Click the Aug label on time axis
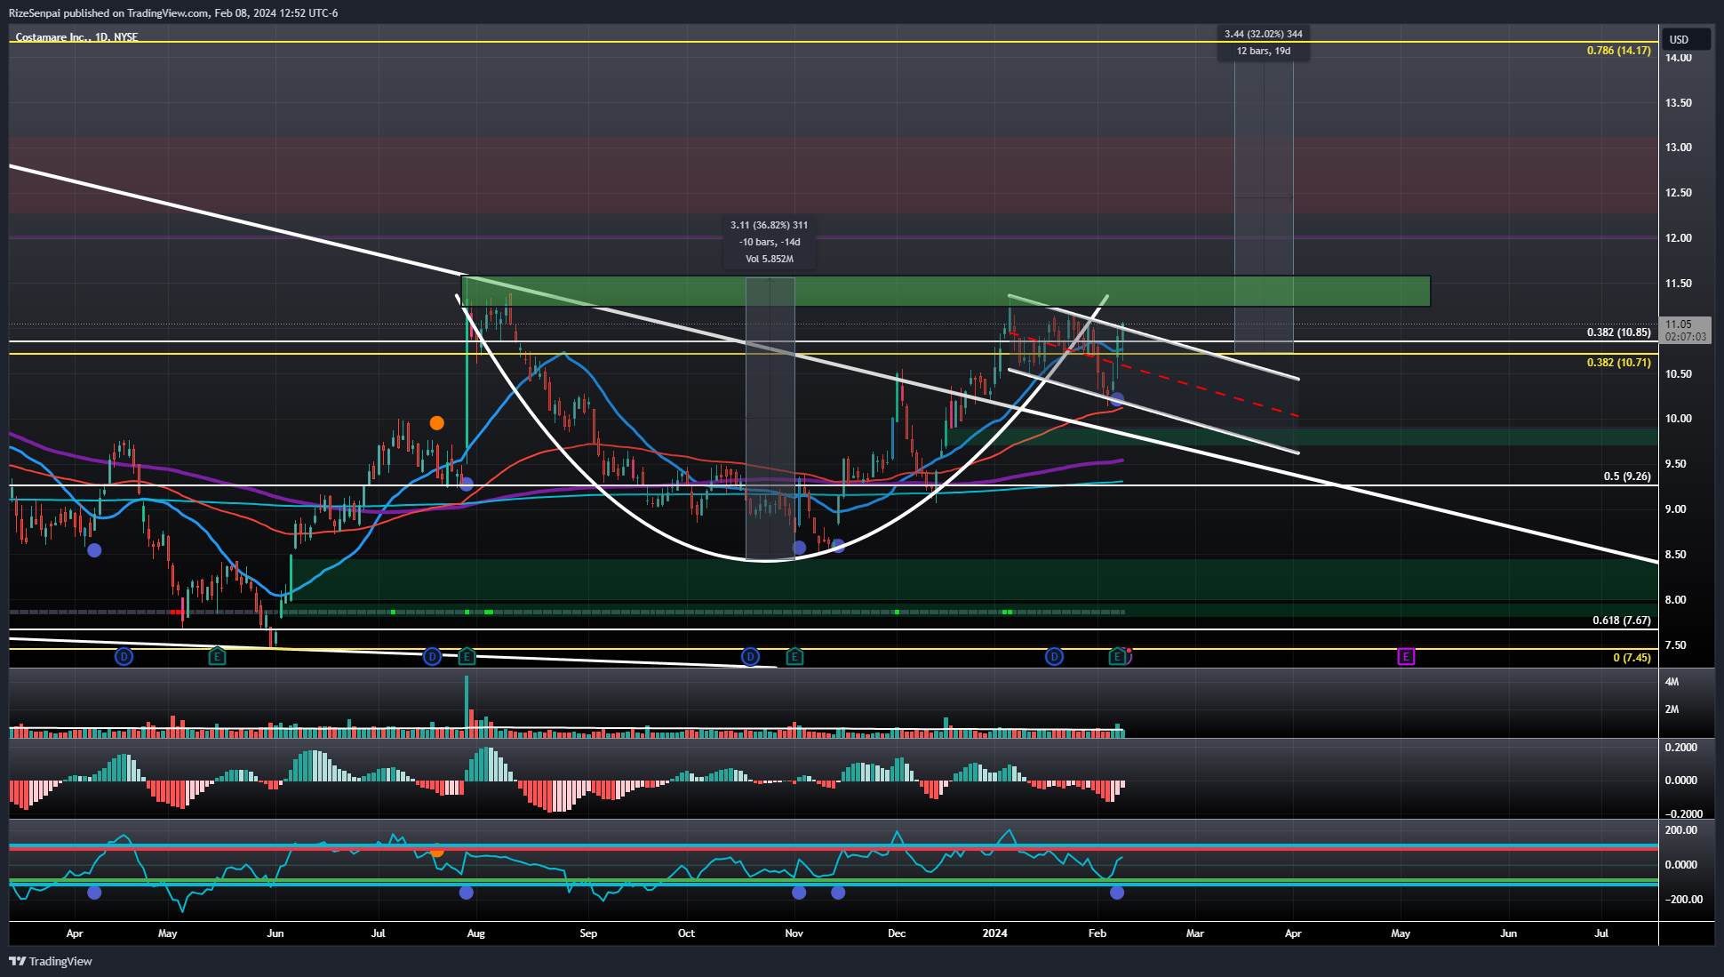Screen dimensions: 1724x977 (475, 933)
